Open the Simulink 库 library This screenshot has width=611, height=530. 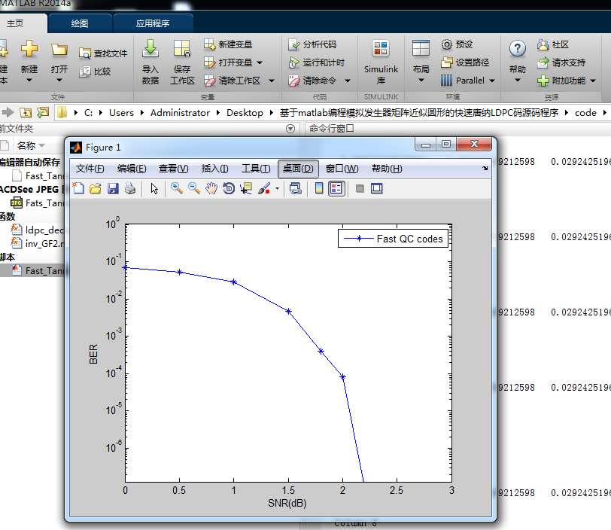click(381, 62)
